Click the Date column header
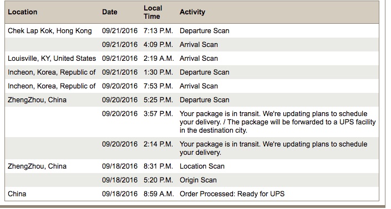Viewport: 391px width, 209px height. click(x=109, y=12)
